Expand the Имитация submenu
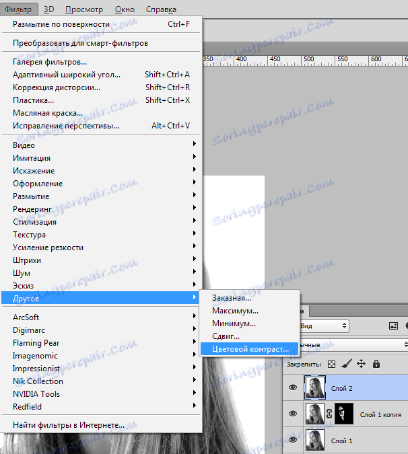 pyautogui.click(x=100, y=158)
